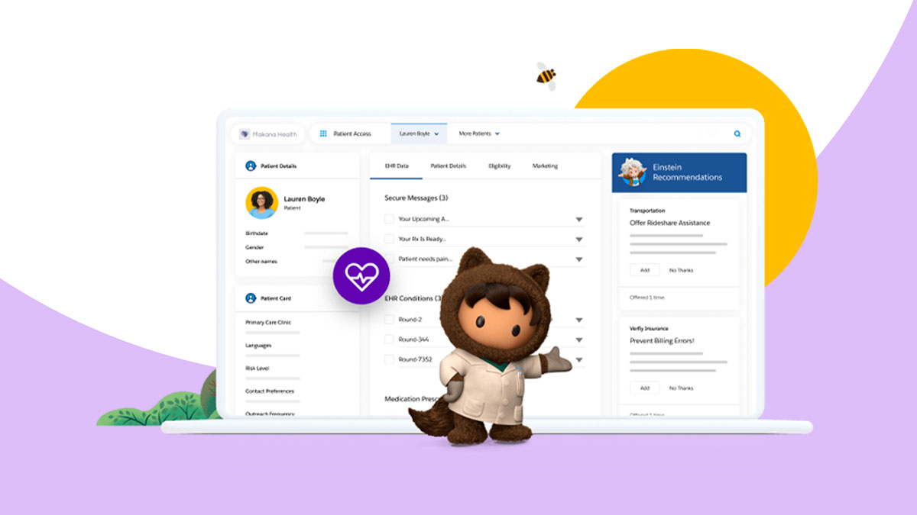Click the Patient Details header person icon
The height and width of the screenshot is (515, 917).
click(250, 166)
